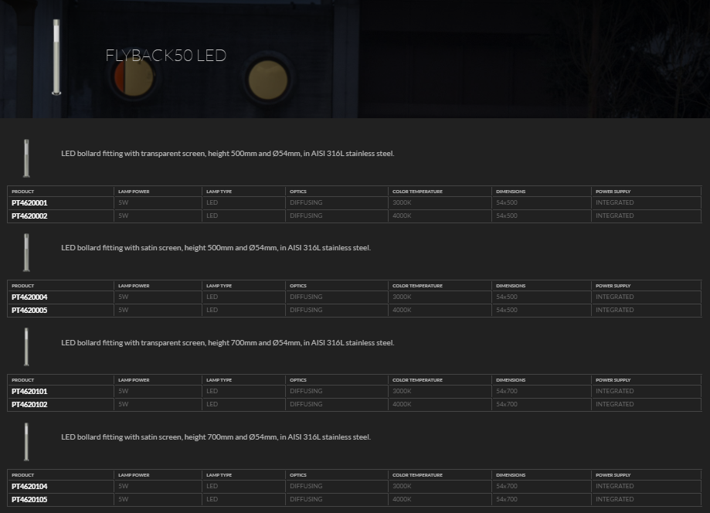Screen dimensions: 710x513
Task: Click the 54x700 dimensions cell for PT4620105
Action: click(x=507, y=500)
